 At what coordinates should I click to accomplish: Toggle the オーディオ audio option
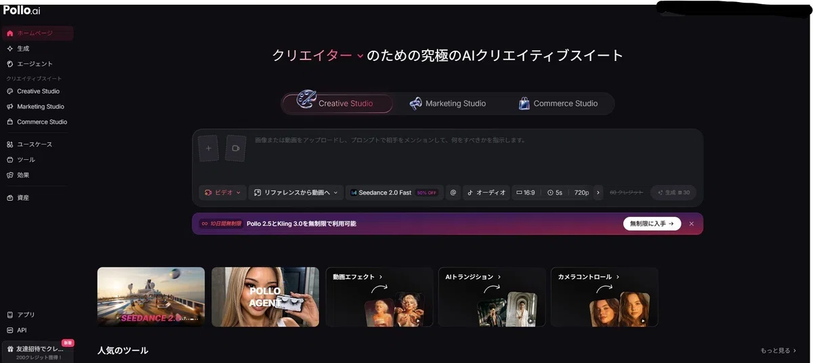tap(486, 193)
